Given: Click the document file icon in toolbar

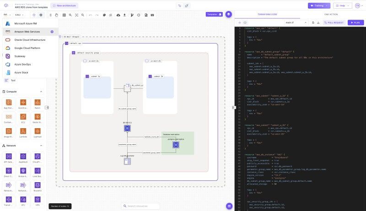Looking at the screenshot, I should [146, 15].
